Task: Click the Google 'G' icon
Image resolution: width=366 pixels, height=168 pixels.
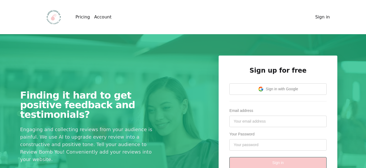Action: [x=261, y=89]
